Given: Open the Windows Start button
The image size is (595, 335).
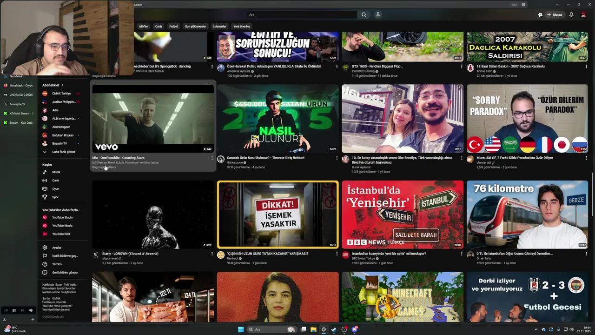Looking at the screenshot, I should [x=241, y=329].
